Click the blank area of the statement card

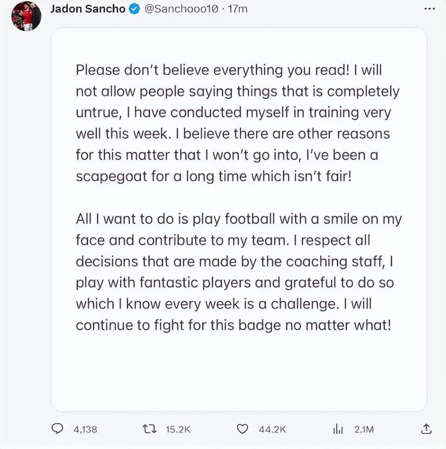238,372
